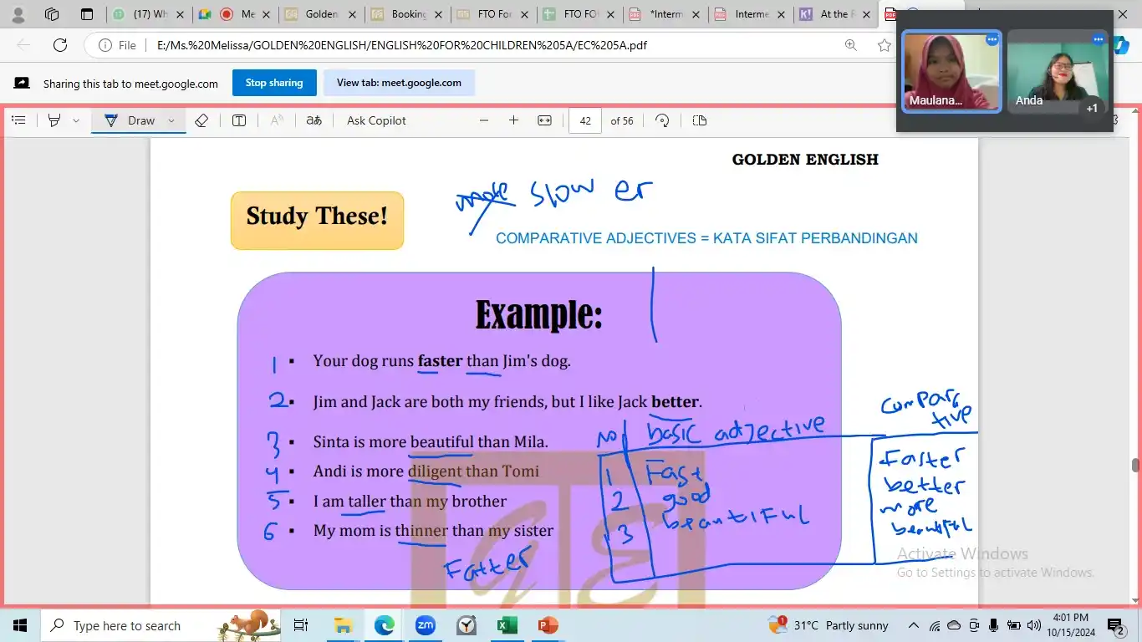This screenshot has width=1142, height=642.
Task: Open the Draw tool options dropdown
Action: coord(171,120)
